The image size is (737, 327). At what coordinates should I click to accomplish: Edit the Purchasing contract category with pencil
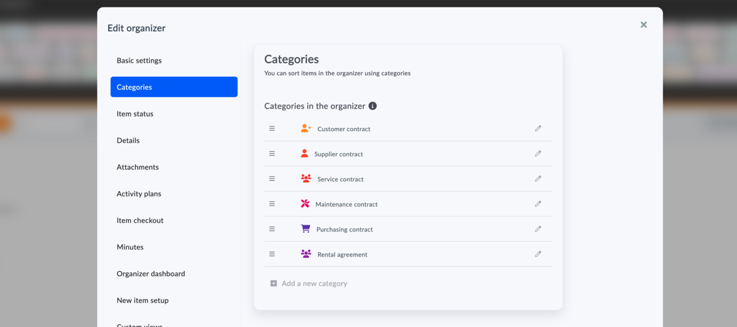[538, 229]
